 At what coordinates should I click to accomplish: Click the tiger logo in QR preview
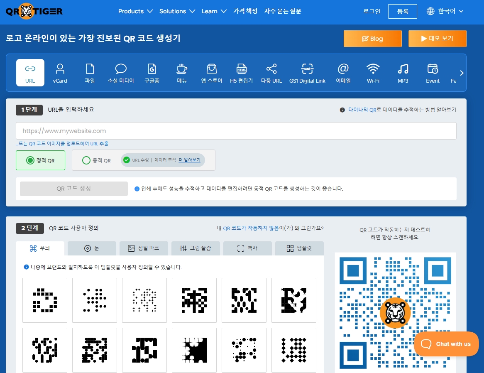(x=395, y=312)
